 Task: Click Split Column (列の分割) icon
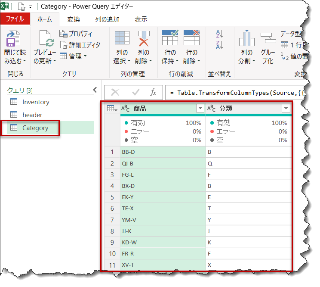pos(247,38)
